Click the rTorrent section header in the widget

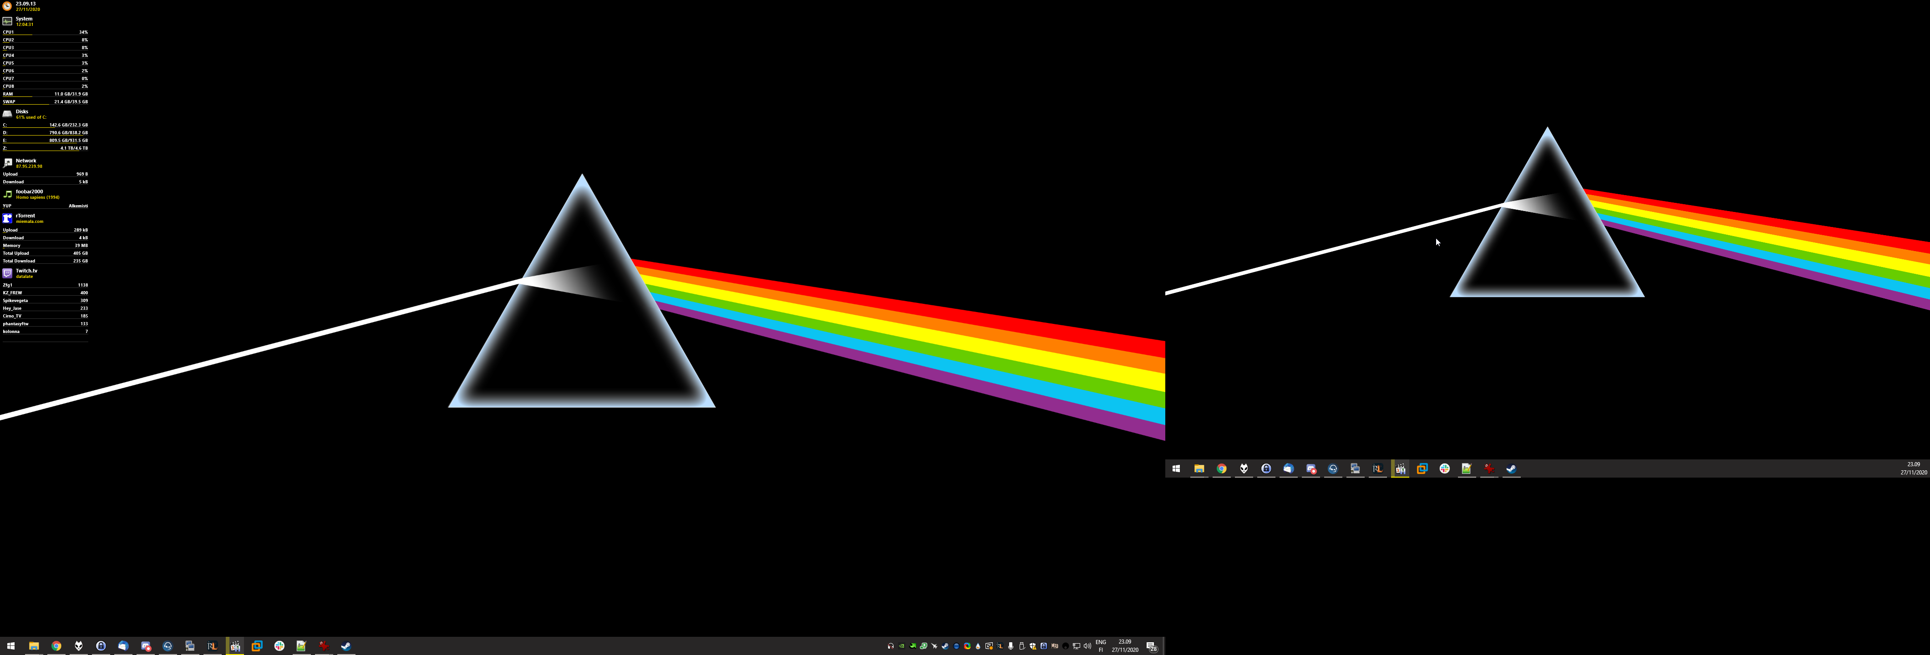[x=25, y=216]
